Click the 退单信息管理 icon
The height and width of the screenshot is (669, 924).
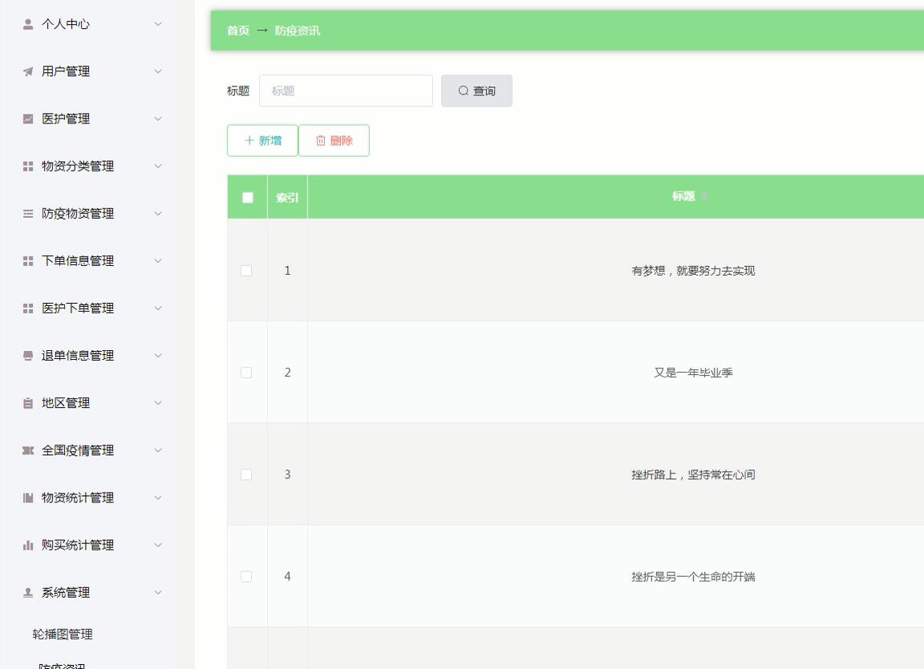point(28,356)
